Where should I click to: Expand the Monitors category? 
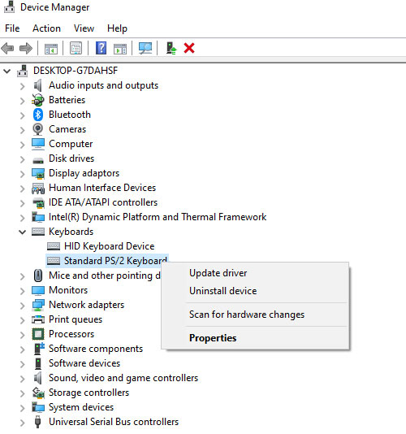pos(23,291)
